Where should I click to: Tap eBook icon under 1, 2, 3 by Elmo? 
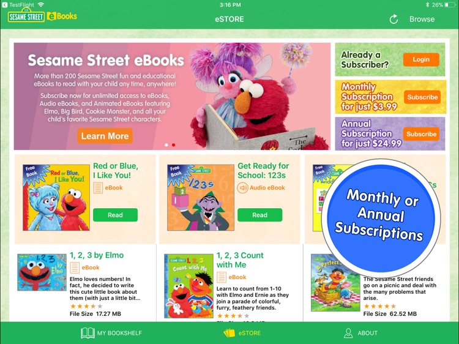pyautogui.click(x=74, y=267)
